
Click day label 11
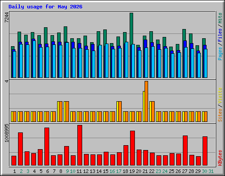pos(79,171)
